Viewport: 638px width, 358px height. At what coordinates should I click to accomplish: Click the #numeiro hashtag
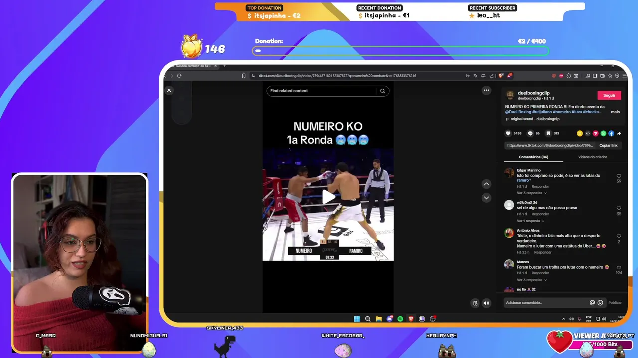click(x=561, y=112)
